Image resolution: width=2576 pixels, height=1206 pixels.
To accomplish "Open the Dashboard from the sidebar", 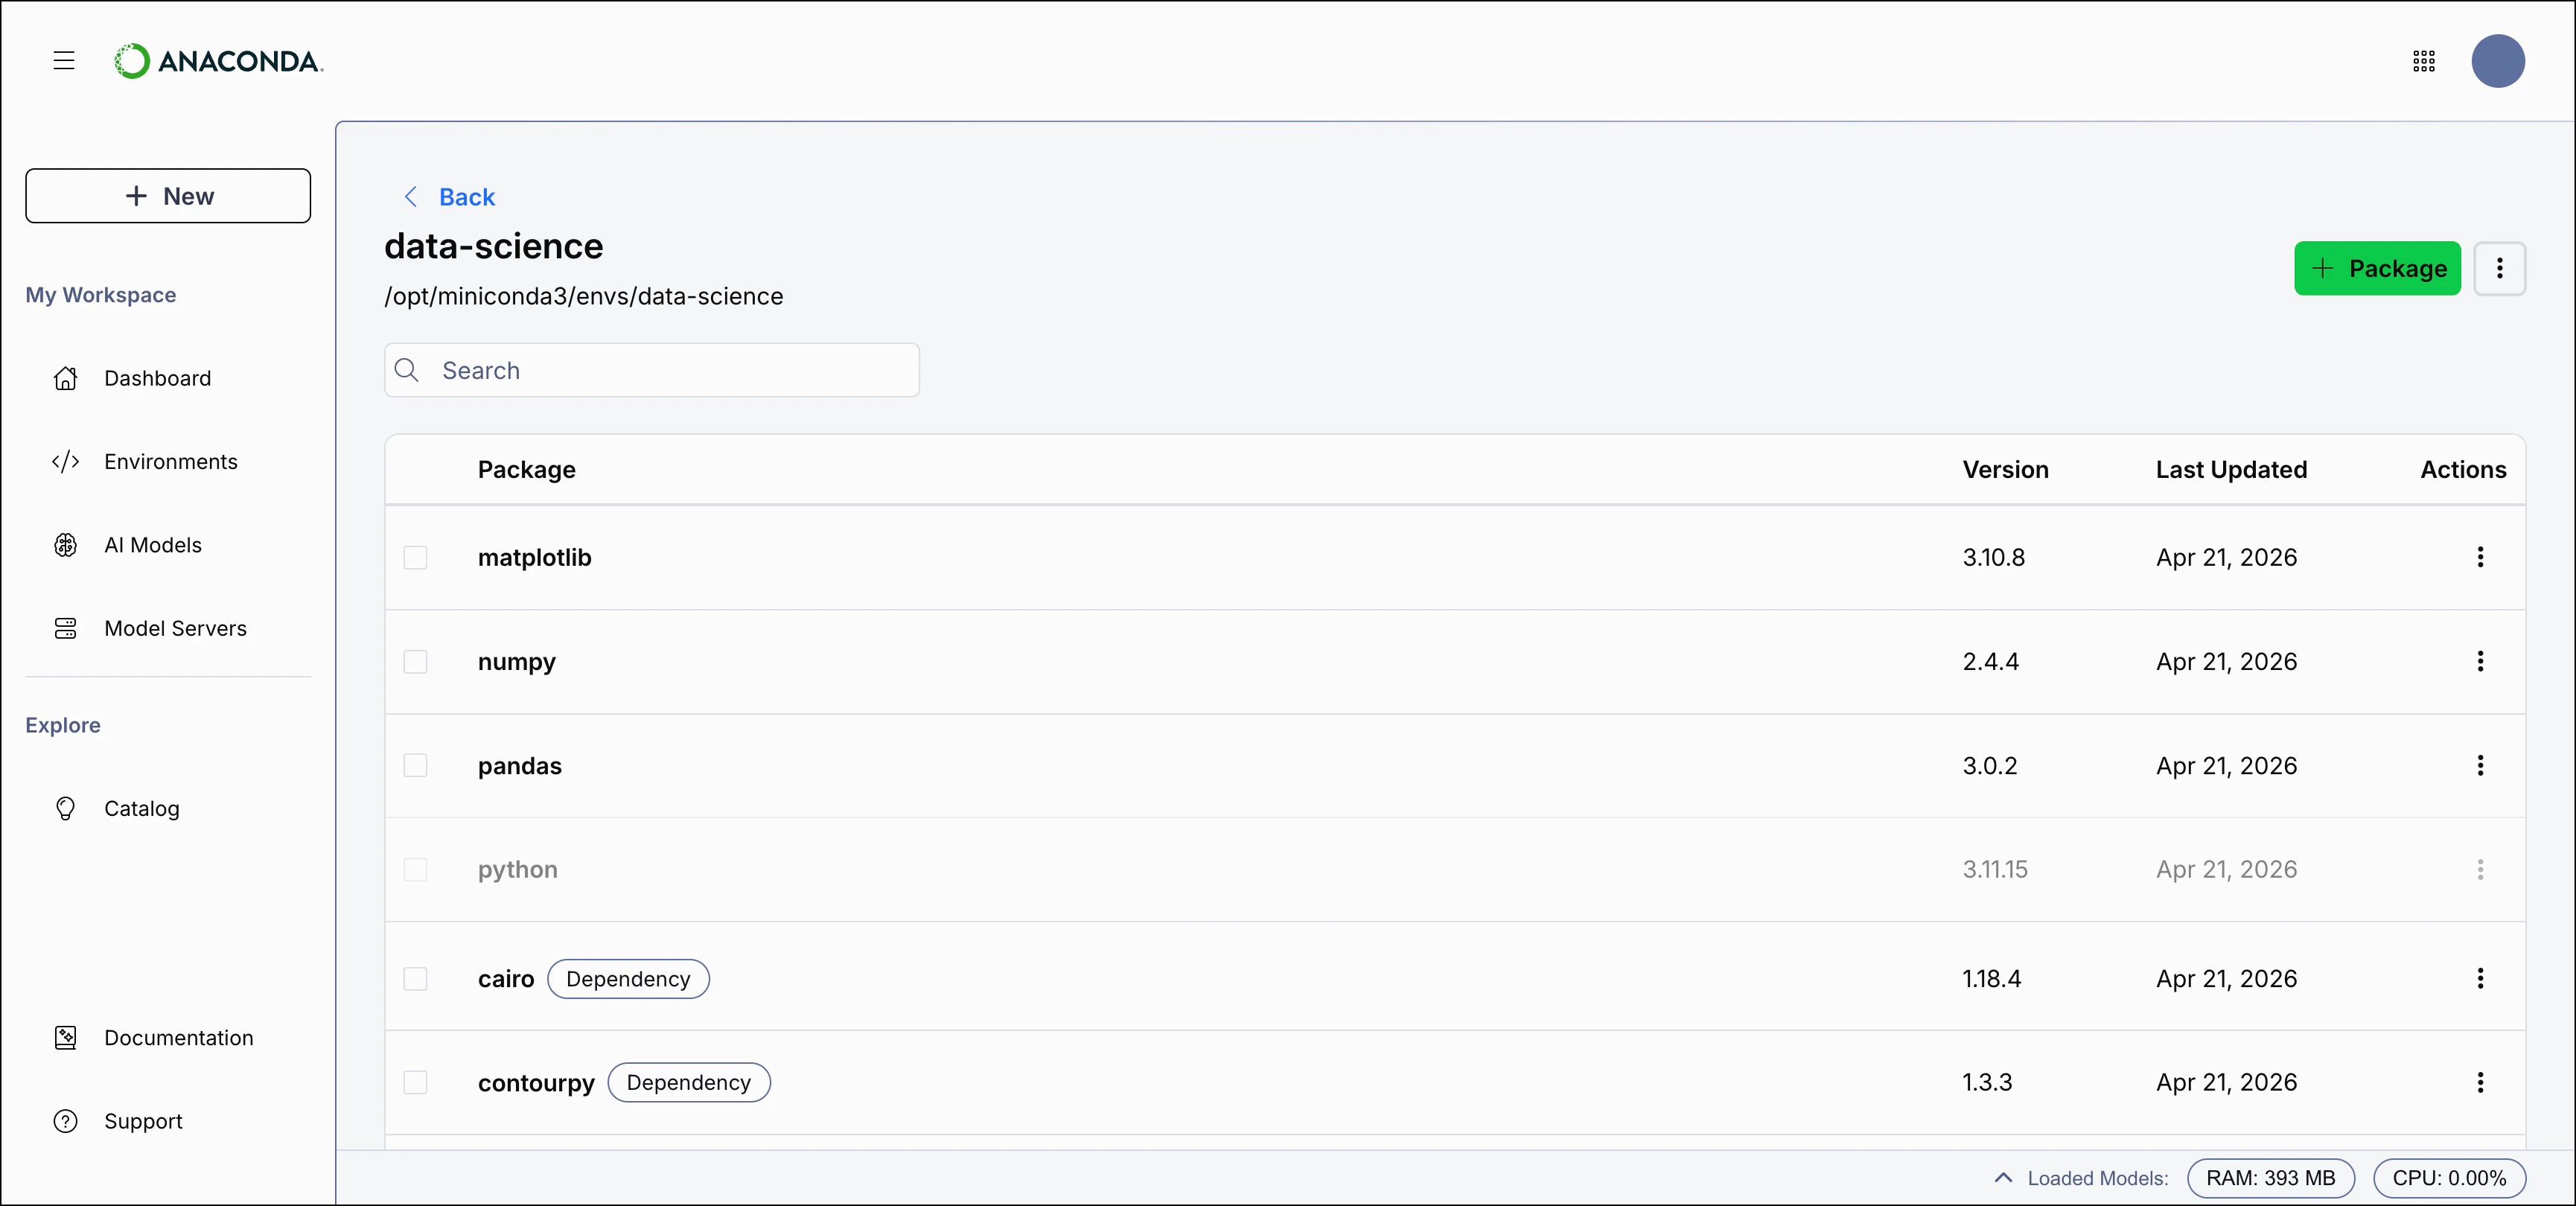I will point(157,378).
